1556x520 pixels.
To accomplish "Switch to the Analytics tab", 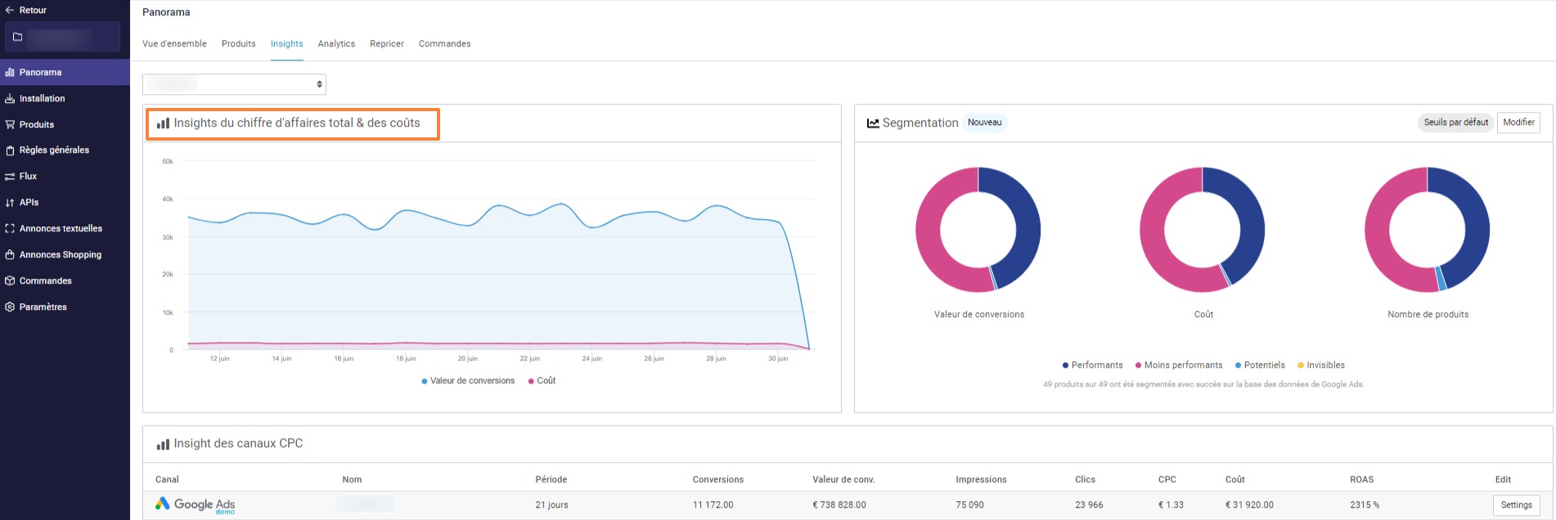I will coord(336,43).
